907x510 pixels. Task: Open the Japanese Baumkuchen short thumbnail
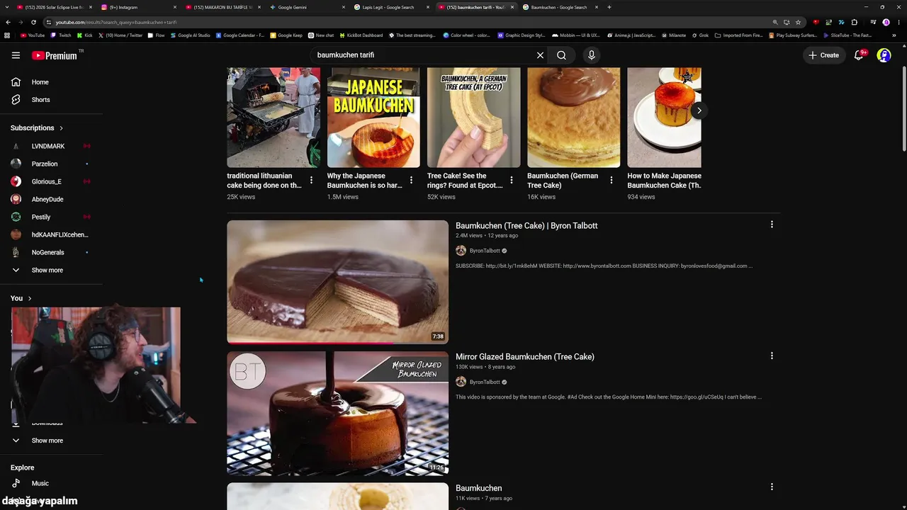373,118
